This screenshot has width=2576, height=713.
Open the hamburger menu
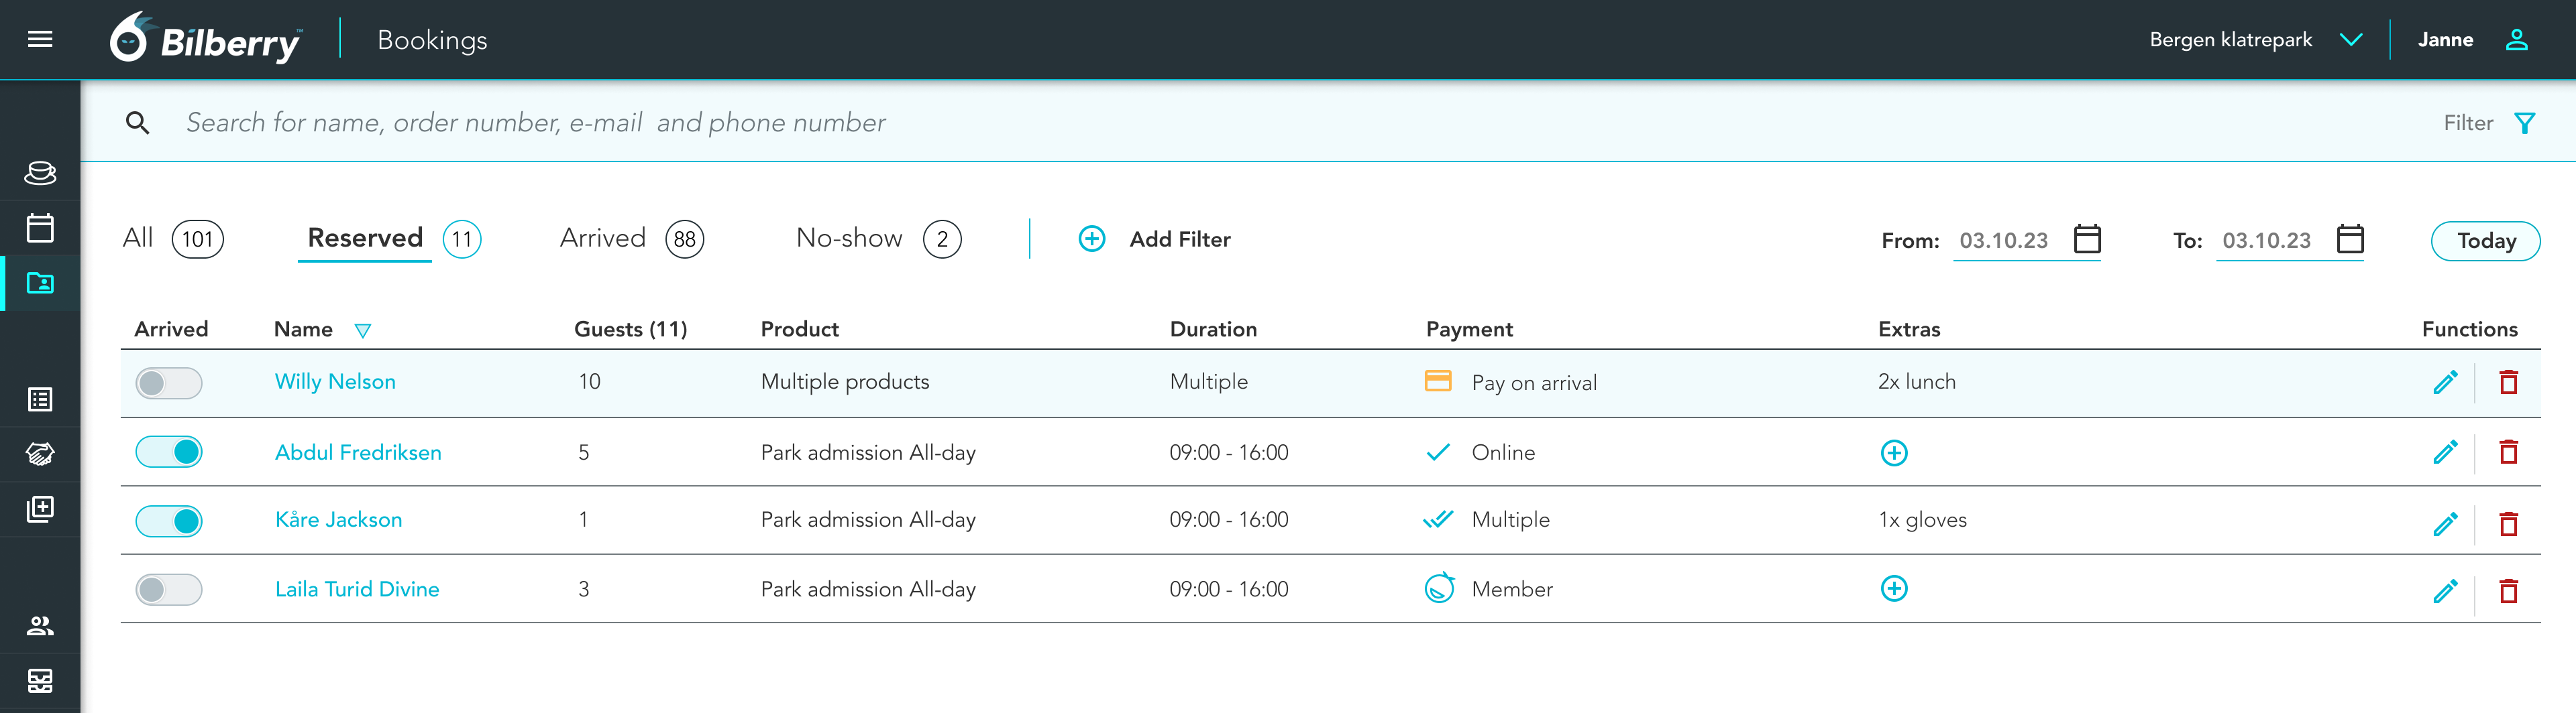coord(40,40)
